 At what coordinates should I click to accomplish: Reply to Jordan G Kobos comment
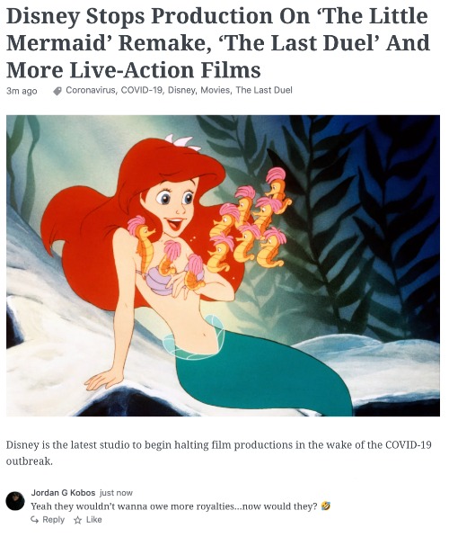click(x=48, y=520)
